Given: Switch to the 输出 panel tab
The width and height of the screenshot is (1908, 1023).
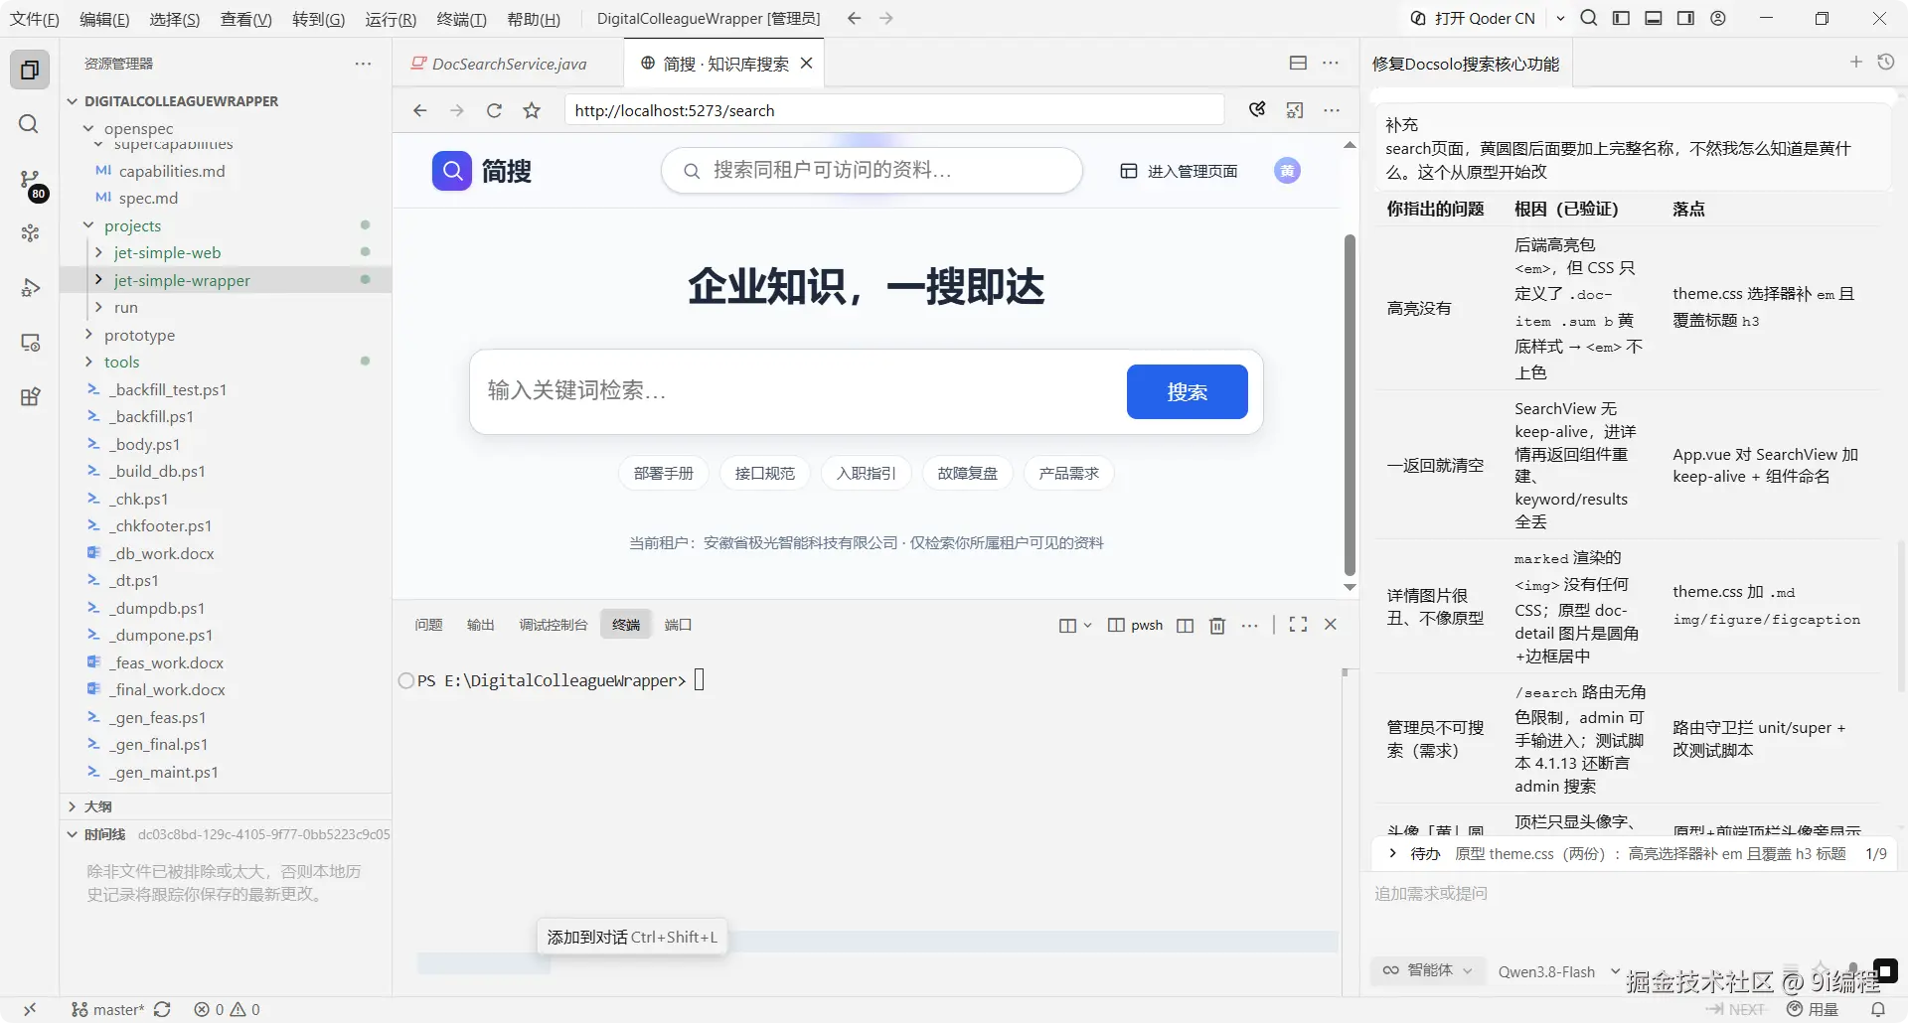Looking at the screenshot, I should pos(480,625).
